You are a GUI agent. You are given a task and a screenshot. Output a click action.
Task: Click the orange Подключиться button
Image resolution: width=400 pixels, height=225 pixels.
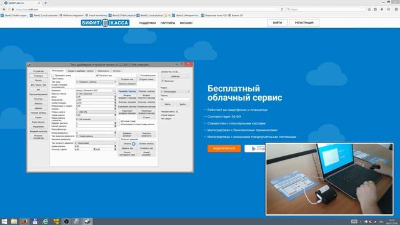[224, 148]
